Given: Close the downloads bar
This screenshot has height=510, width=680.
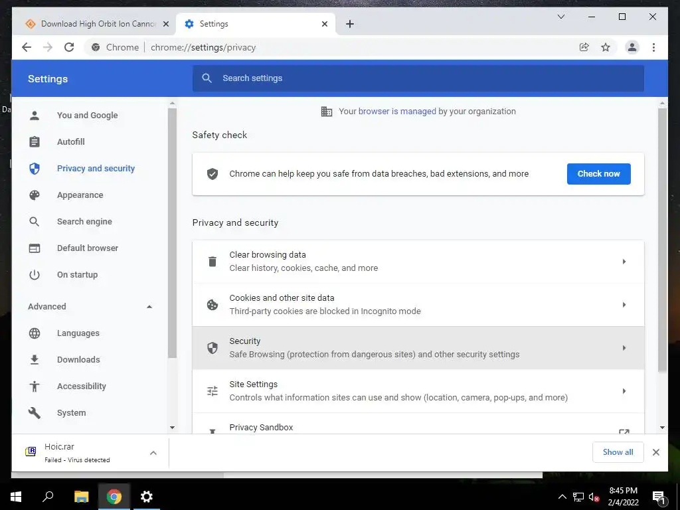Looking at the screenshot, I should click(655, 452).
